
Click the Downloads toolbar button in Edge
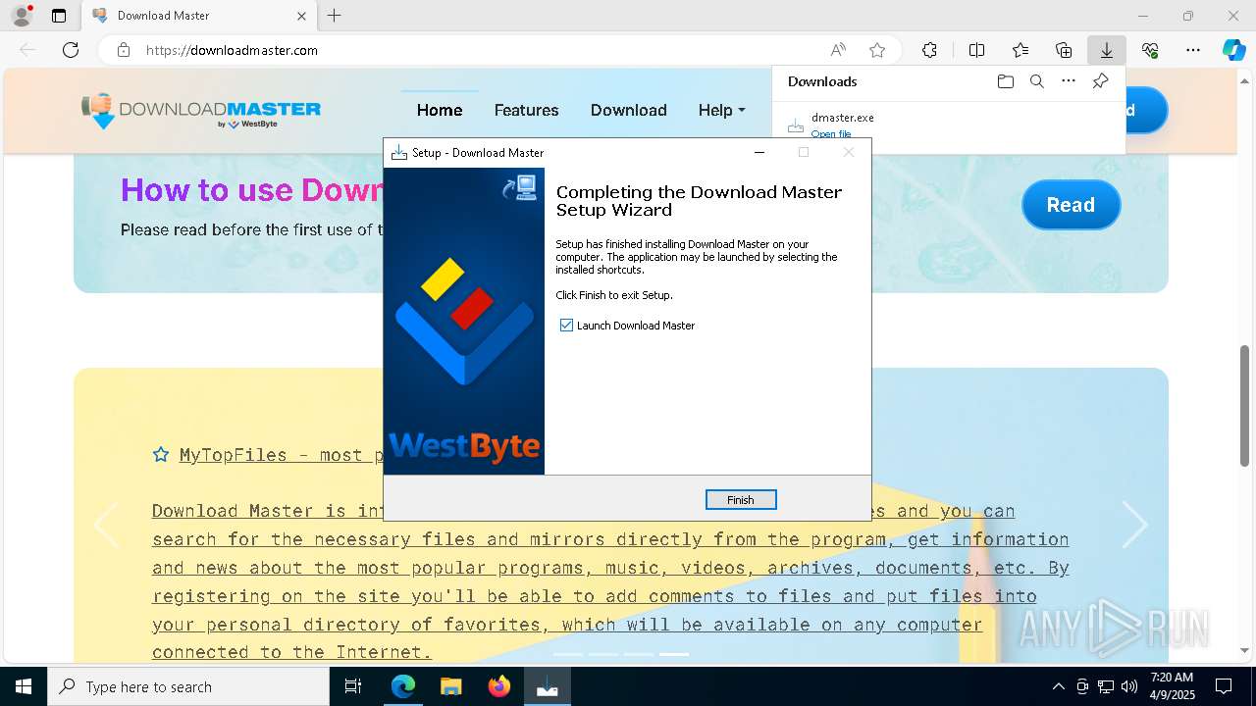coord(1107,50)
